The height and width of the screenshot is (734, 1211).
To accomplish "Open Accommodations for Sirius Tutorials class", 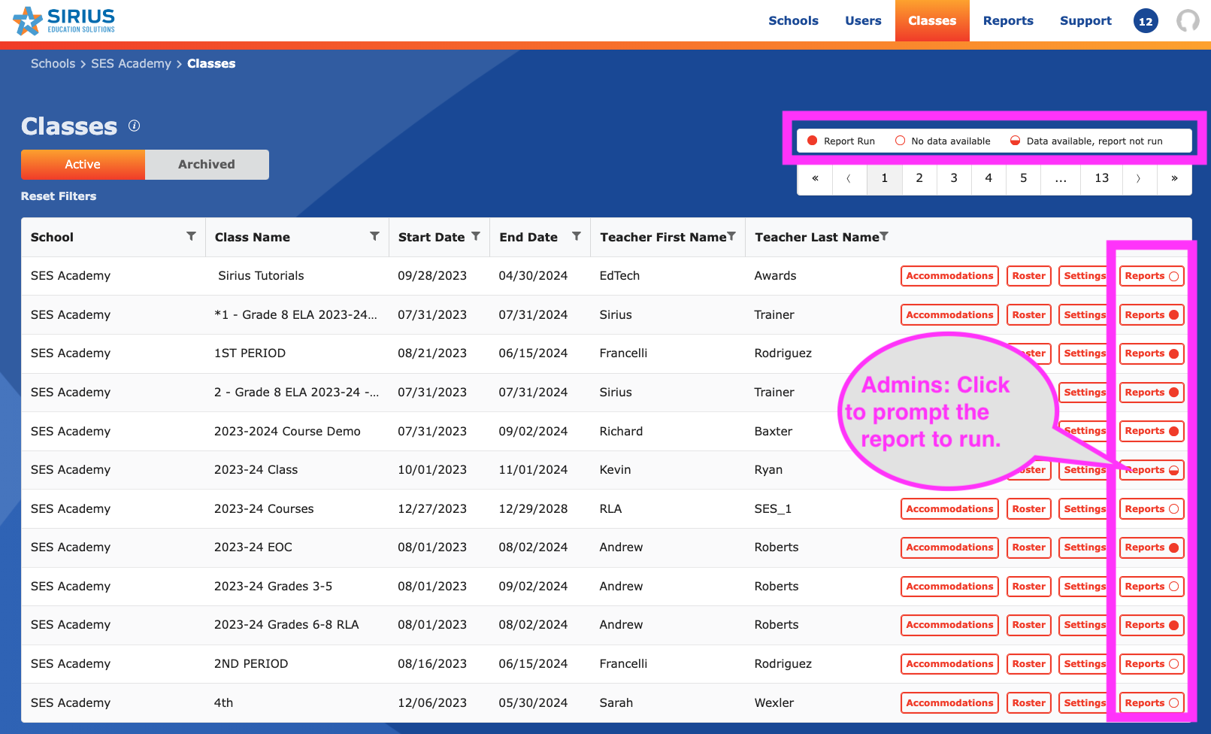I will click(949, 276).
